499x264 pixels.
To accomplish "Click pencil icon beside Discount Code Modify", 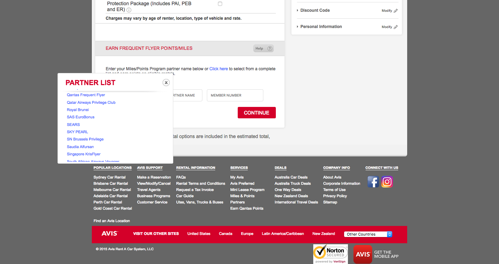I will click(396, 11).
